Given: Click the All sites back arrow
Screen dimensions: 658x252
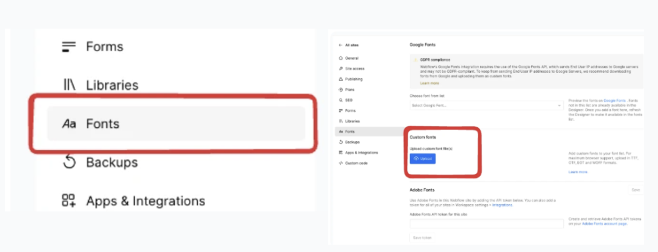Looking at the screenshot, I should click(x=340, y=45).
